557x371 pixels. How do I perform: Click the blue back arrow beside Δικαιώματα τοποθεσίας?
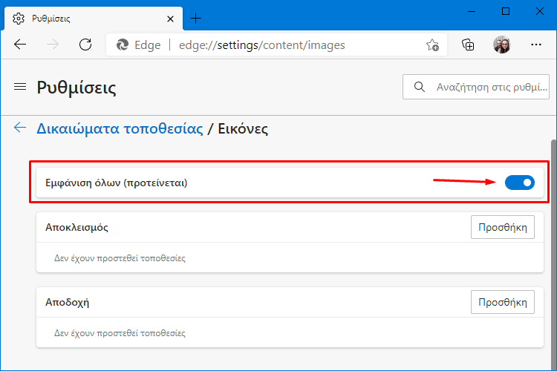point(20,128)
